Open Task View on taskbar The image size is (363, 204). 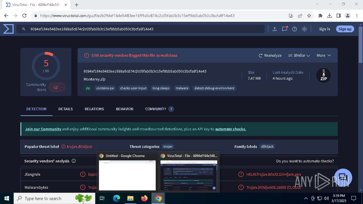[102, 198]
